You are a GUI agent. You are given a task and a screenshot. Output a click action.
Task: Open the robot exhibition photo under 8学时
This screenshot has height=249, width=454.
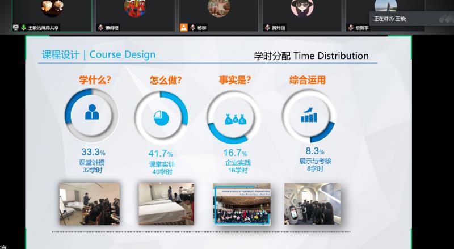[313, 204]
